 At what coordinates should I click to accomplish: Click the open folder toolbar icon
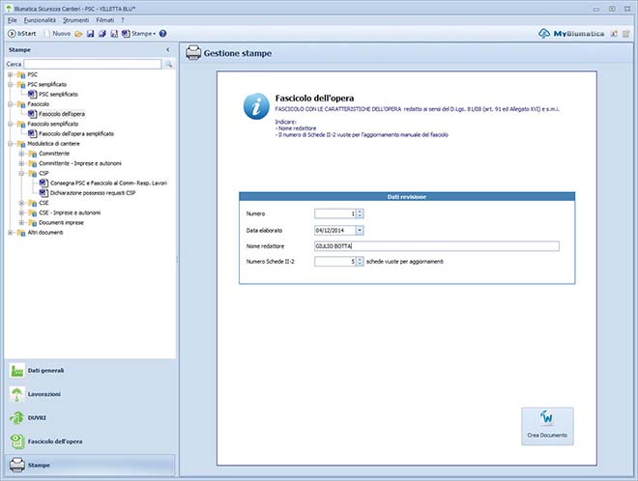point(79,33)
